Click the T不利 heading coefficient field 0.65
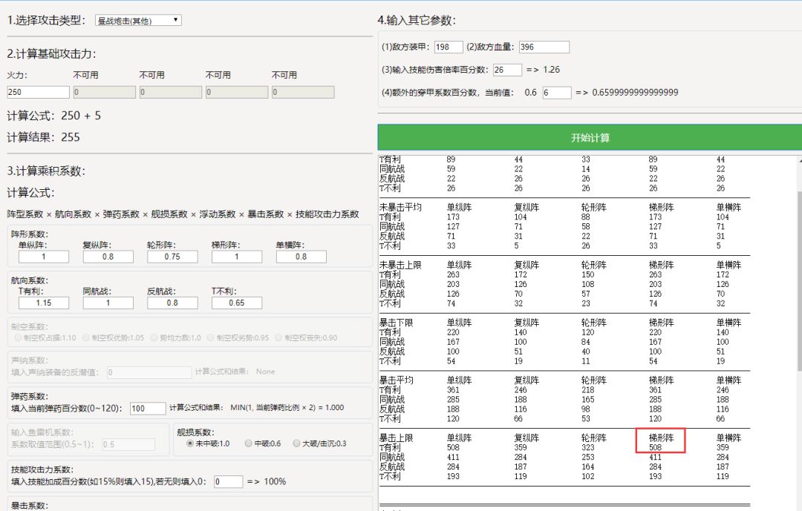The width and height of the screenshot is (802, 511). pyautogui.click(x=237, y=303)
